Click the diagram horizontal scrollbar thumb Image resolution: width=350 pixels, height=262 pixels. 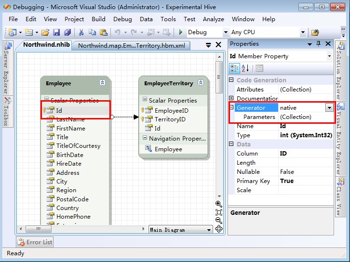(39, 229)
